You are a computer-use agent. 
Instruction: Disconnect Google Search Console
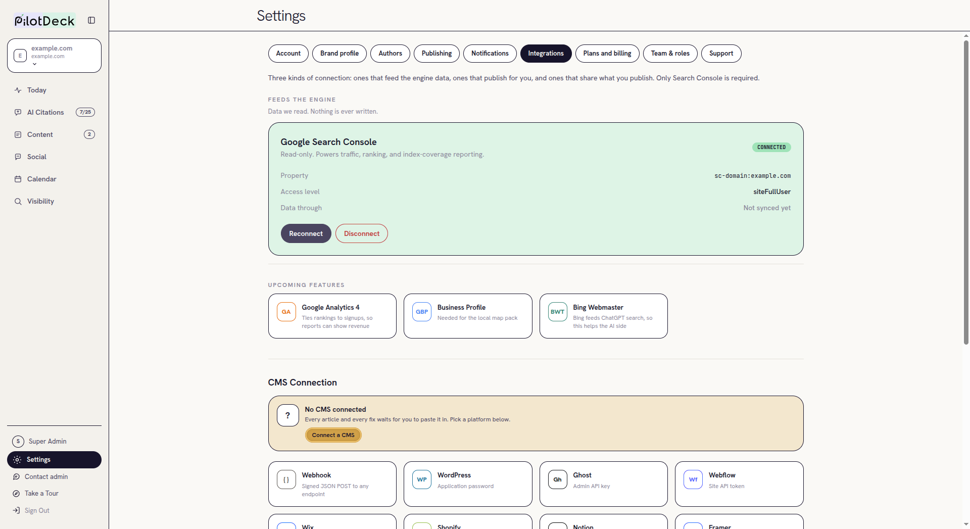point(362,233)
